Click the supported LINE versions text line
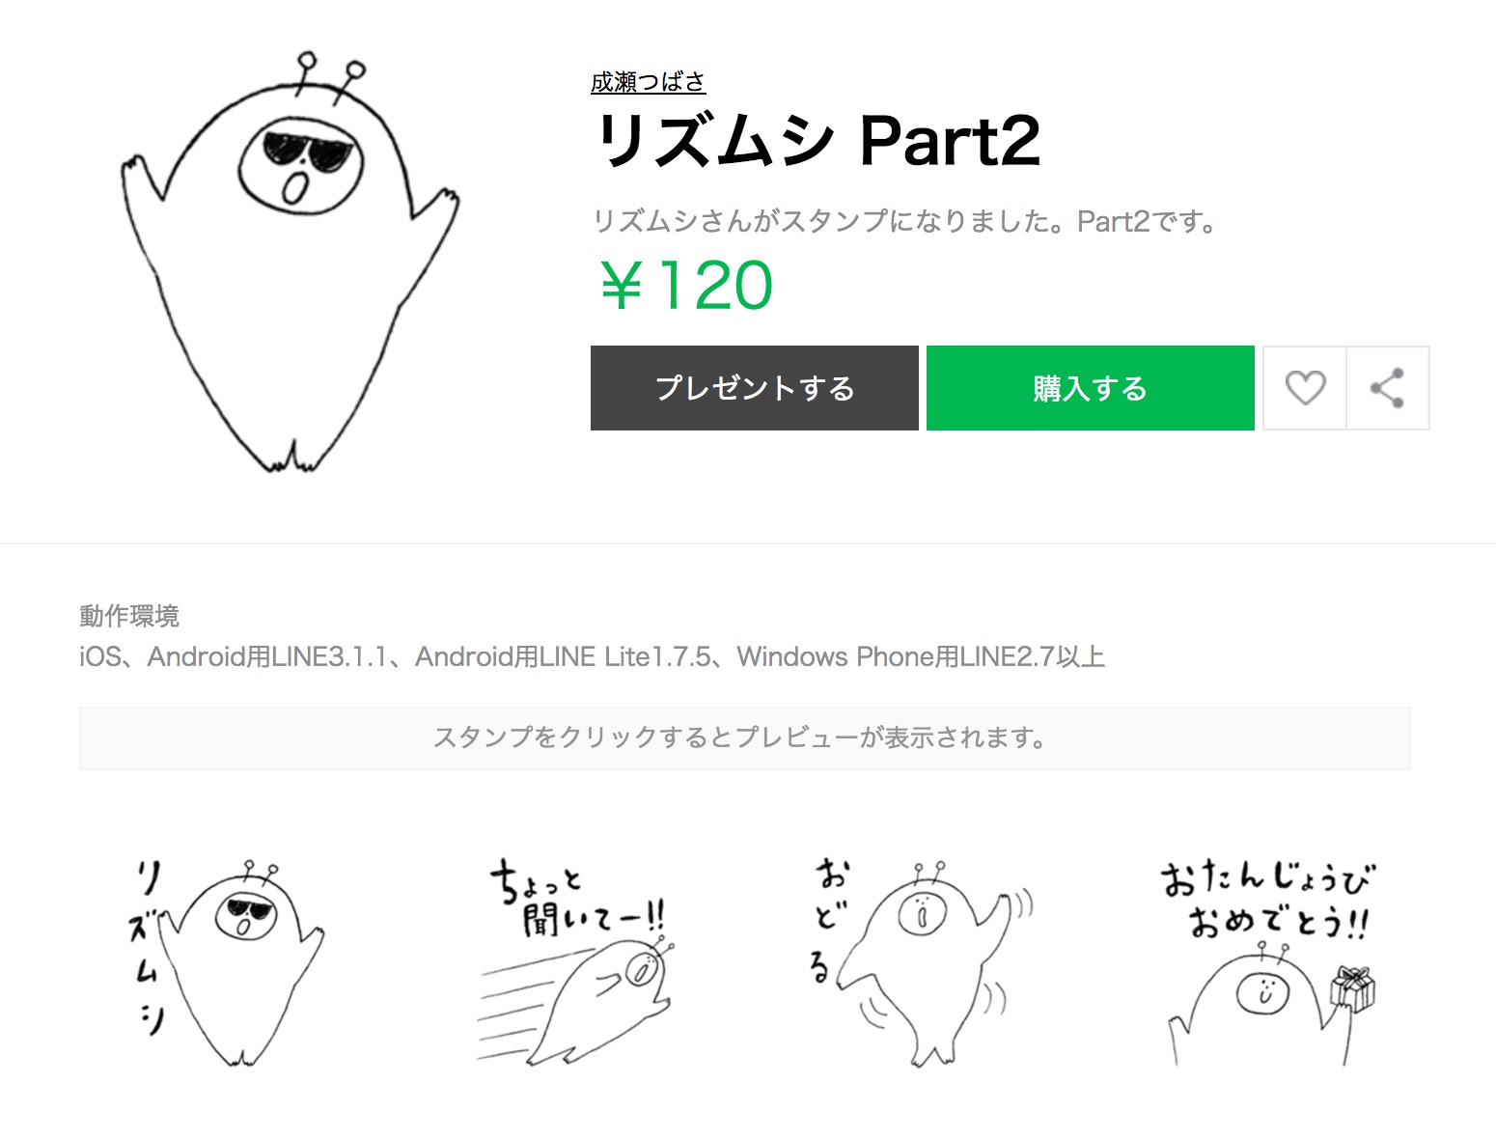Viewport: 1496px width, 1139px height. 592,657
